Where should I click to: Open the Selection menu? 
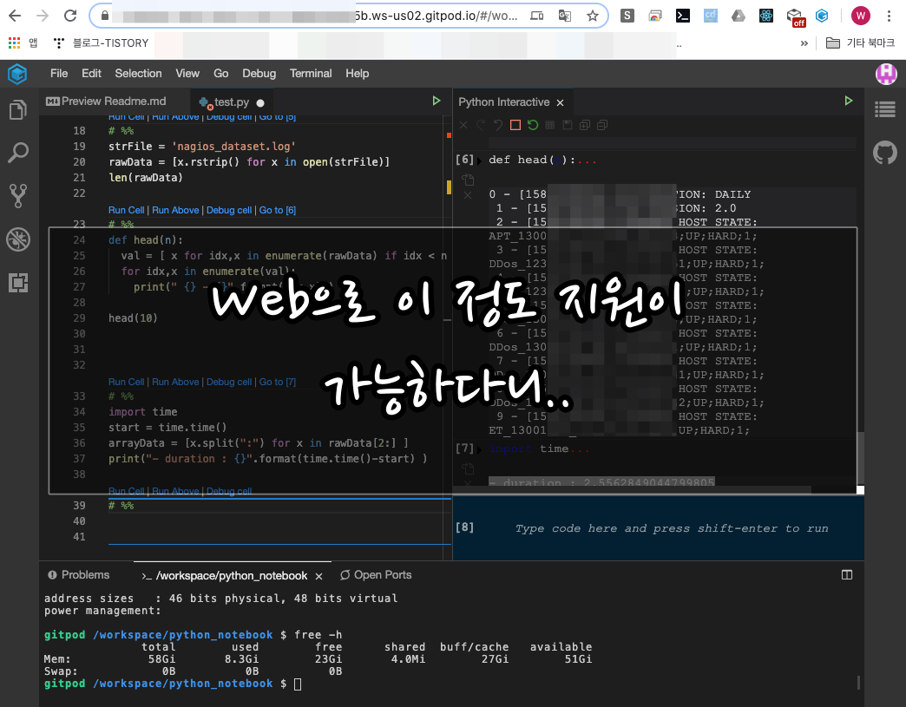tap(138, 74)
